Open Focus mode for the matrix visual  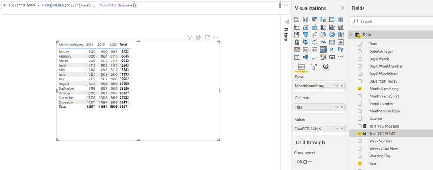coord(207,37)
